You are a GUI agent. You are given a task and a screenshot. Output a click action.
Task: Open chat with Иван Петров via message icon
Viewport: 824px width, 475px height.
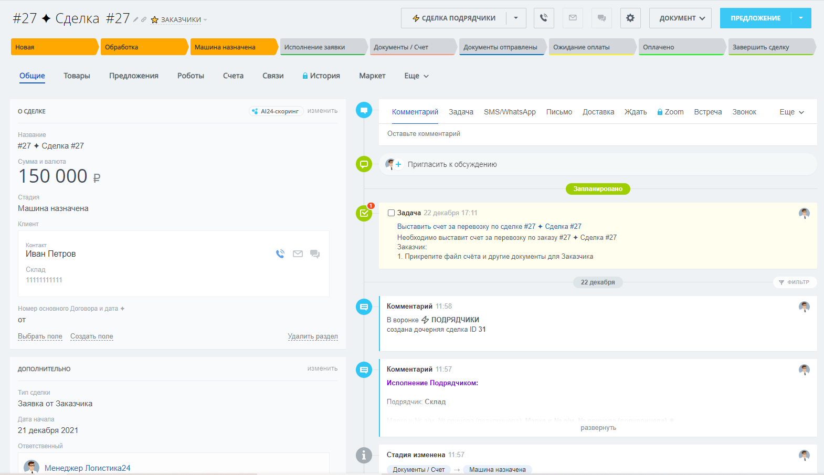pos(315,254)
